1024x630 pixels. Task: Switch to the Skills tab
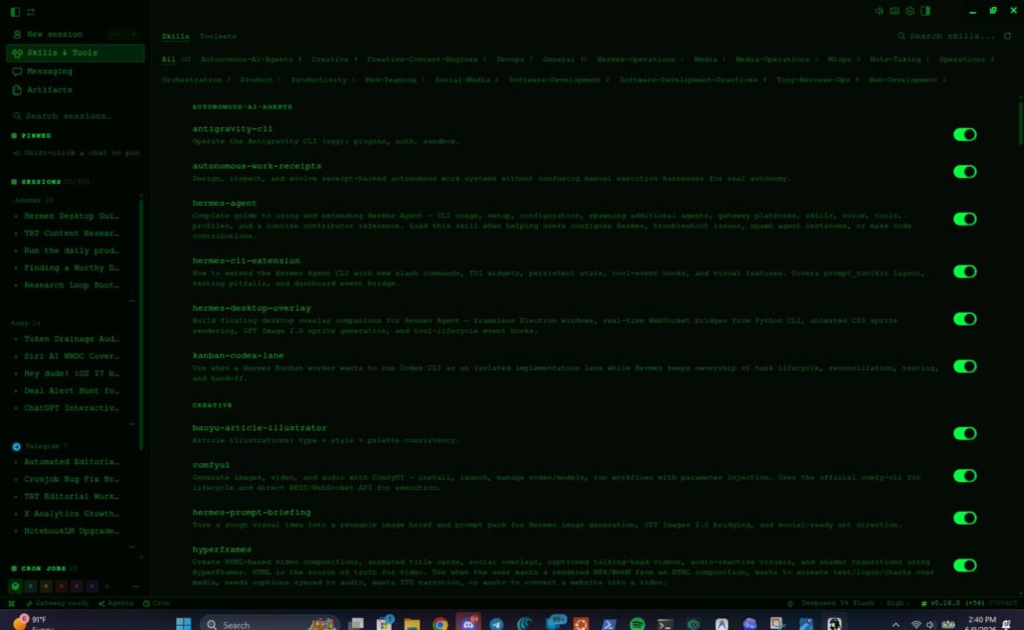coord(176,37)
